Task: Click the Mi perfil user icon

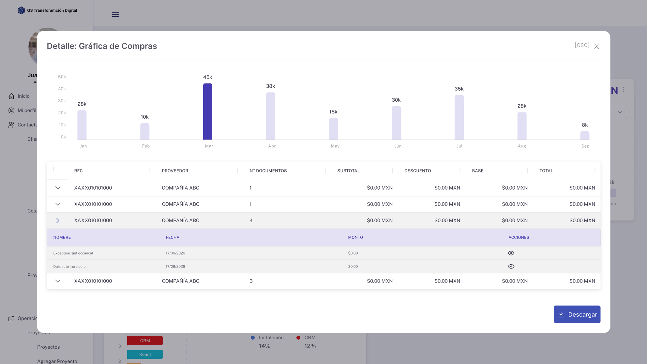Action: 11,110
